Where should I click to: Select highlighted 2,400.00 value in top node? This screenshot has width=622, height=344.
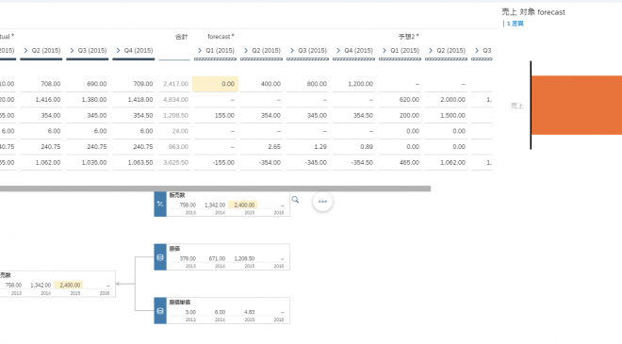click(244, 205)
